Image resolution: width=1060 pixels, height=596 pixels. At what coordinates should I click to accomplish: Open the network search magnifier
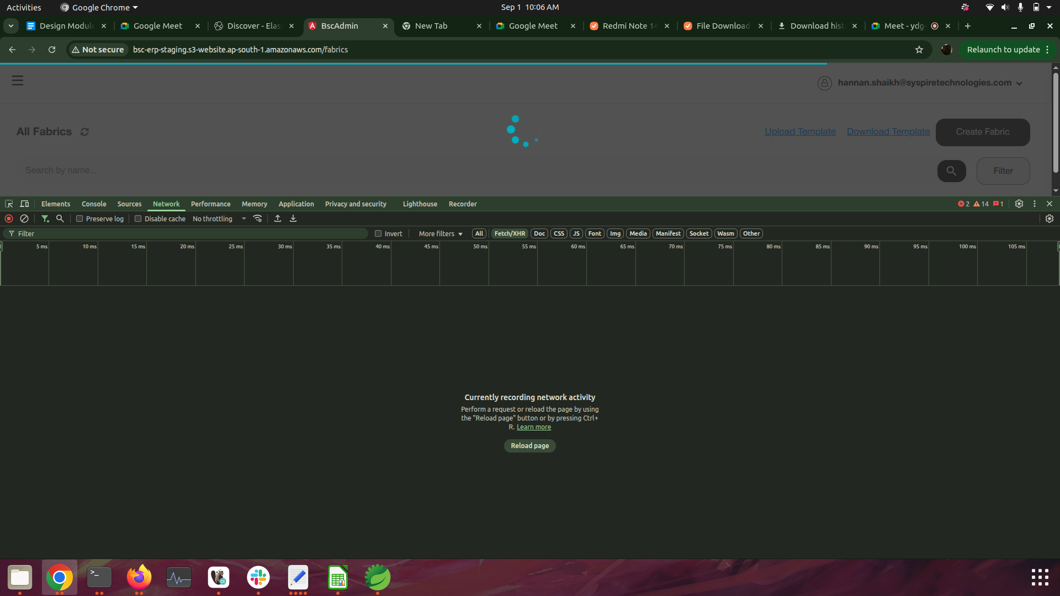(60, 219)
